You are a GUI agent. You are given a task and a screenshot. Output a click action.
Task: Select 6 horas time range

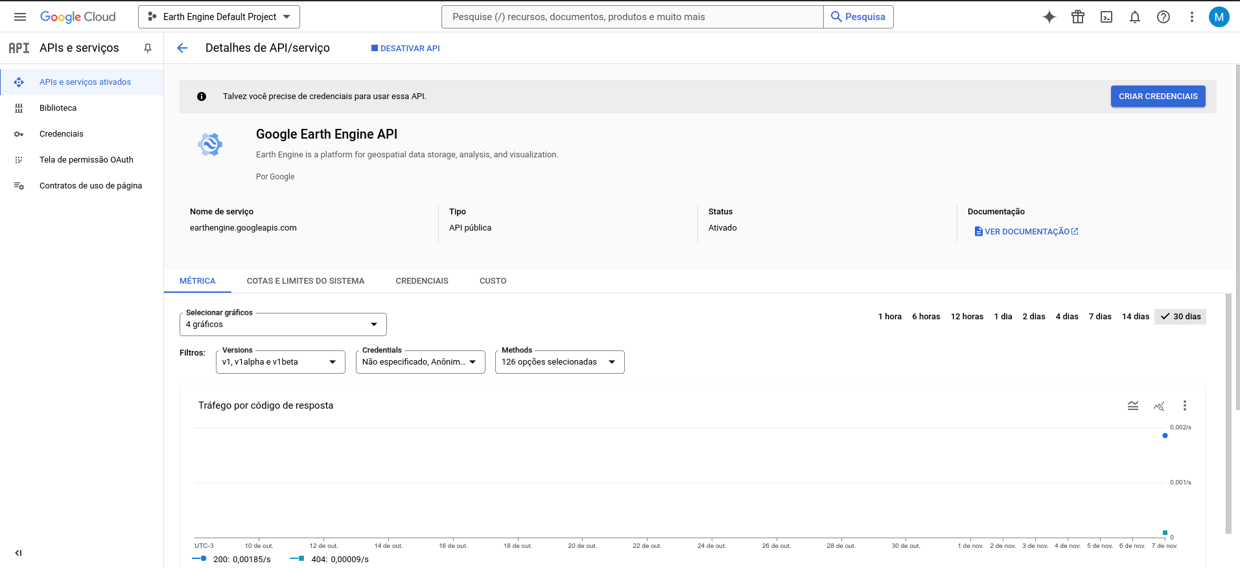(x=926, y=317)
